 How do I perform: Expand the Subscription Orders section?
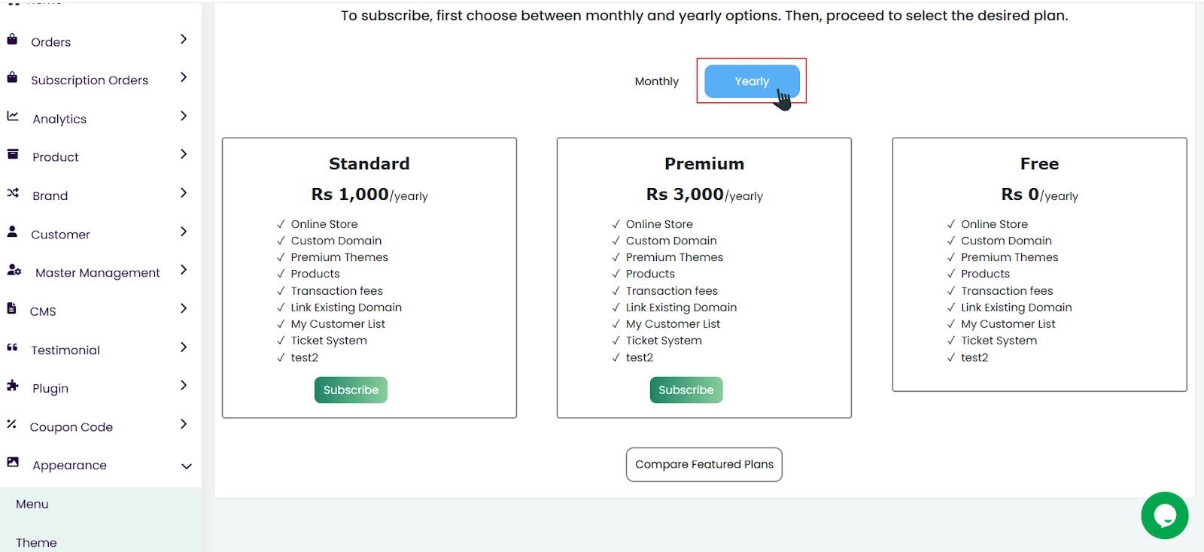click(184, 79)
